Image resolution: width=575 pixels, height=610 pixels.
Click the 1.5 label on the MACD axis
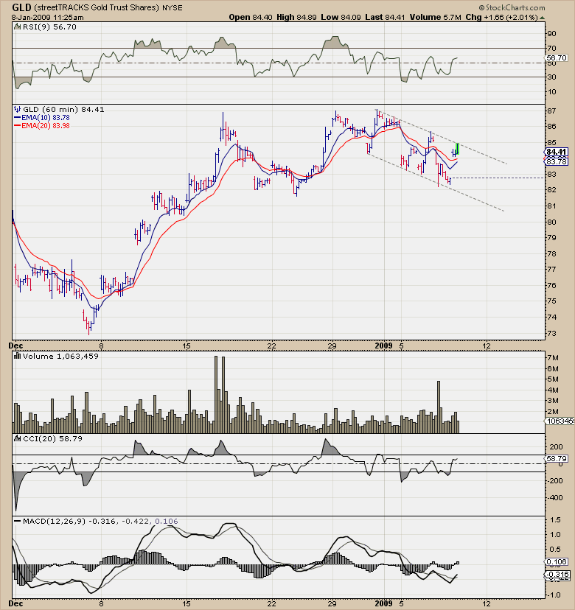(x=556, y=519)
